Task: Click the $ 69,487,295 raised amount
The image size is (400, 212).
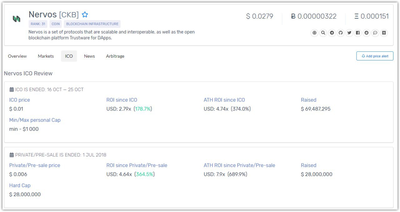Action: click(316, 109)
